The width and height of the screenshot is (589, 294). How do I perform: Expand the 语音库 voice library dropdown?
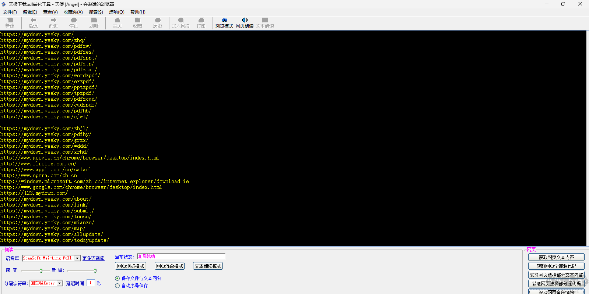(77, 258)
